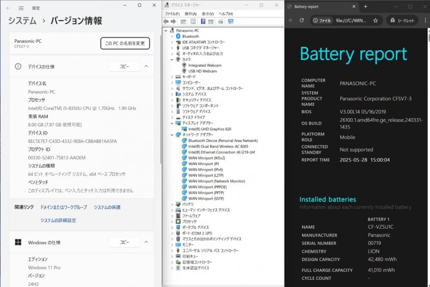The width and height of the screenshot is (430, 287).
Task: Select Bluetooth Device (Personal Area Network)
Action: tap(223, 140)
